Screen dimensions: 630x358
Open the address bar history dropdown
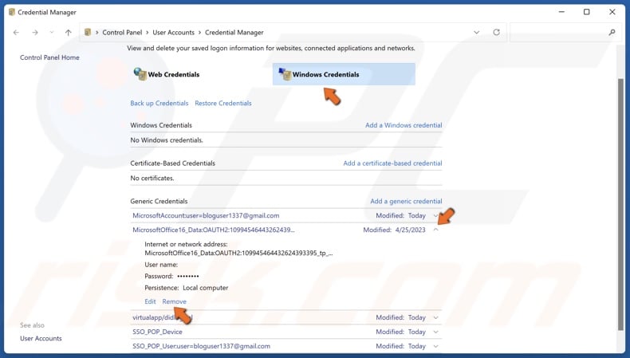[x=477, y=33]
